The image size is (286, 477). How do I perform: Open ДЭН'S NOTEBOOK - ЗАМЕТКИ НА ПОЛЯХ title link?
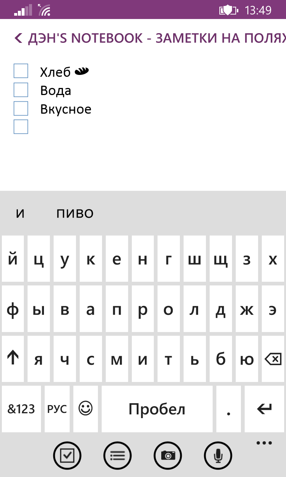pos(157,38)
